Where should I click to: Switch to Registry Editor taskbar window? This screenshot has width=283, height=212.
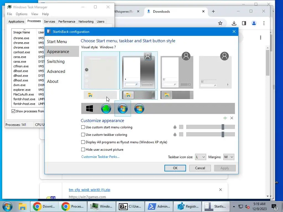pyautogui.click(x=188, y=206)
